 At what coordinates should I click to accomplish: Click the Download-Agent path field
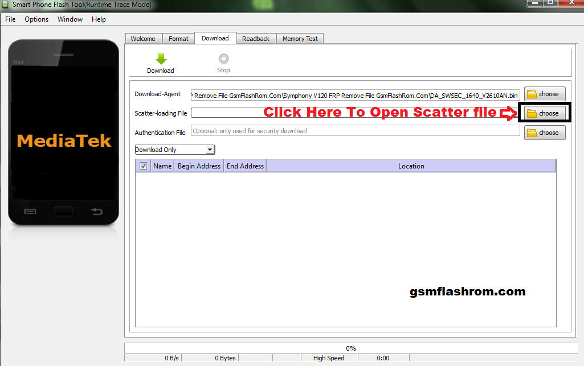coord(356,95)
